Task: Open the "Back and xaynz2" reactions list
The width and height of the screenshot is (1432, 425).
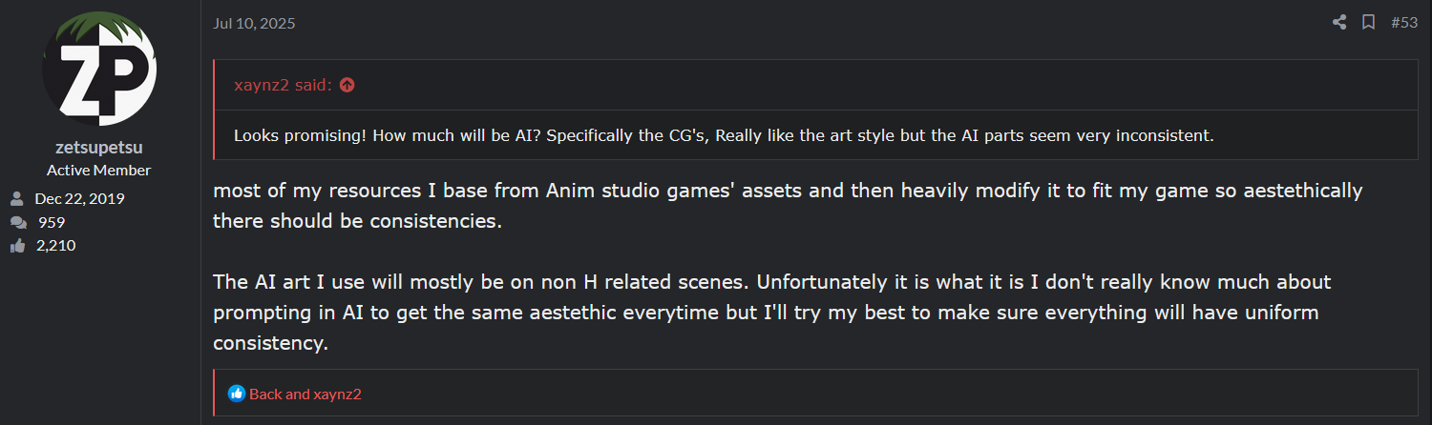Action: (305, 394)
